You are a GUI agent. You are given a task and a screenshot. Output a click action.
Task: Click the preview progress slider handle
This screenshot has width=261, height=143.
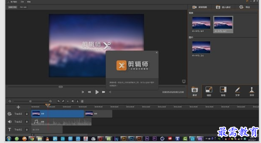[61, 87]
